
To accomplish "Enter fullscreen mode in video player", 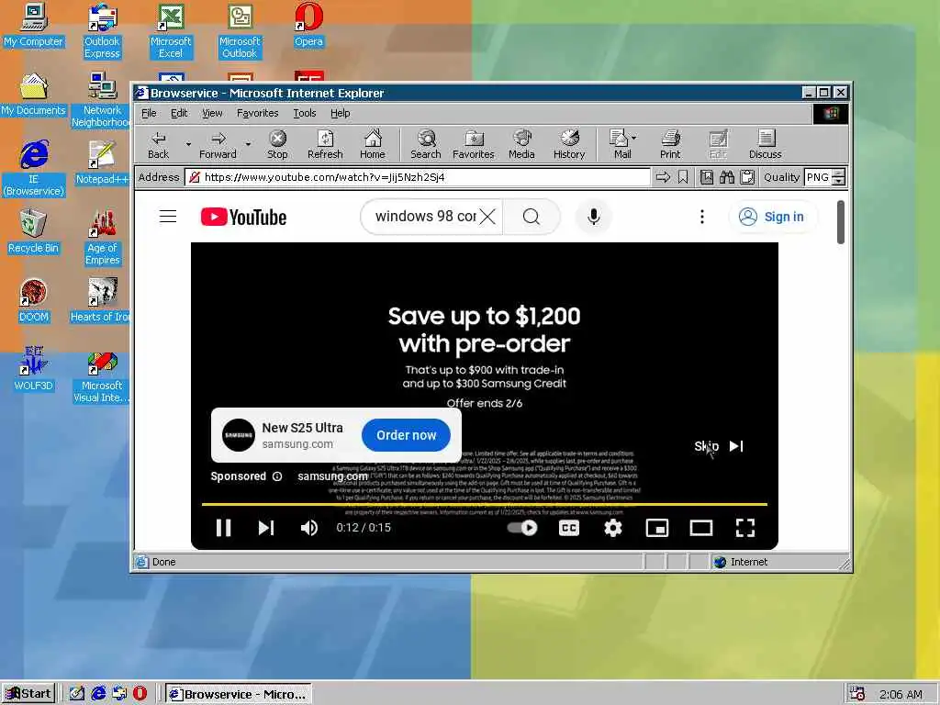I will point(745,528).
